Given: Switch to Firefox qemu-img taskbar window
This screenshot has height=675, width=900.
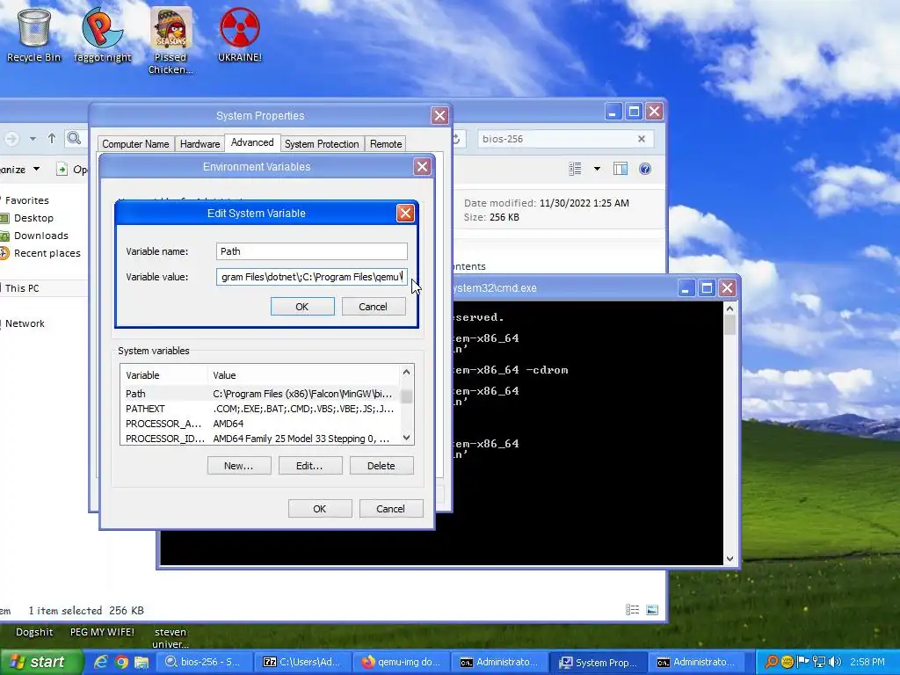Looking at the screenshot, I should [x=401, y=662].
